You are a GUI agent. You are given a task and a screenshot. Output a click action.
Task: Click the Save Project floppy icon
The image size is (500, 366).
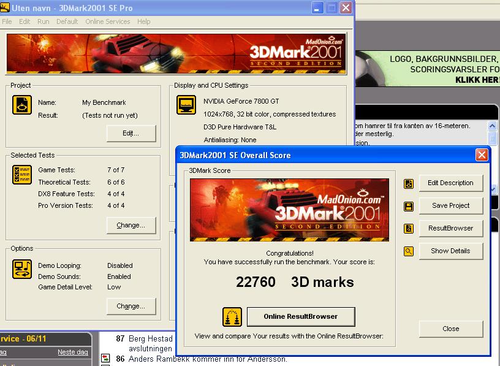[x=409, y=207]
